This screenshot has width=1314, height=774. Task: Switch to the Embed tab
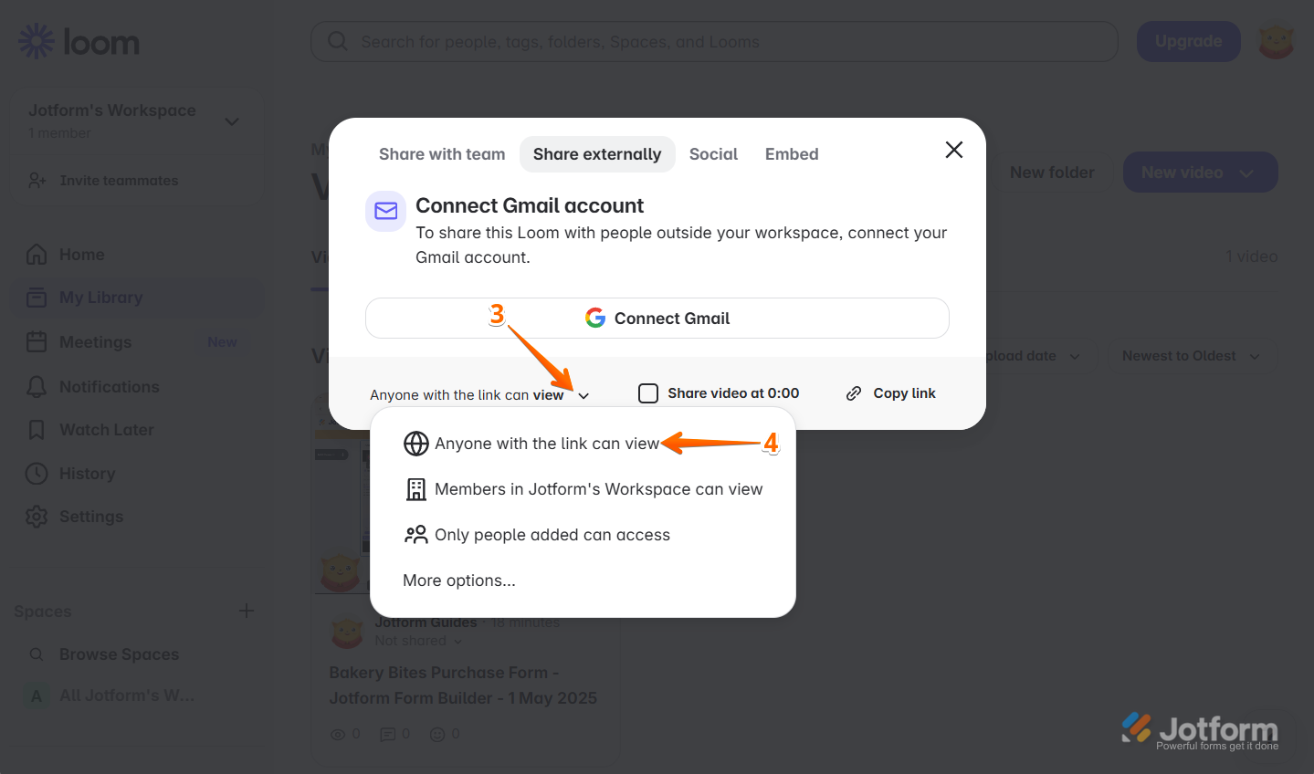coord(792,154)
